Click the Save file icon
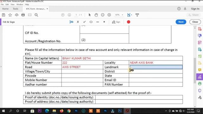 [3, 15]
